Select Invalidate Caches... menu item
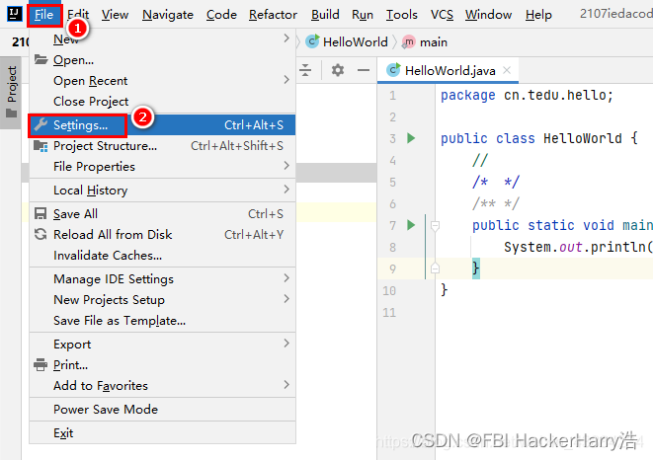This screenshot has width=653, height=460. [162, 256]
